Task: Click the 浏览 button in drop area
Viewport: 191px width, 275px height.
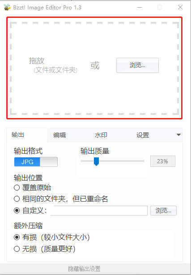Action: [137, 65]
